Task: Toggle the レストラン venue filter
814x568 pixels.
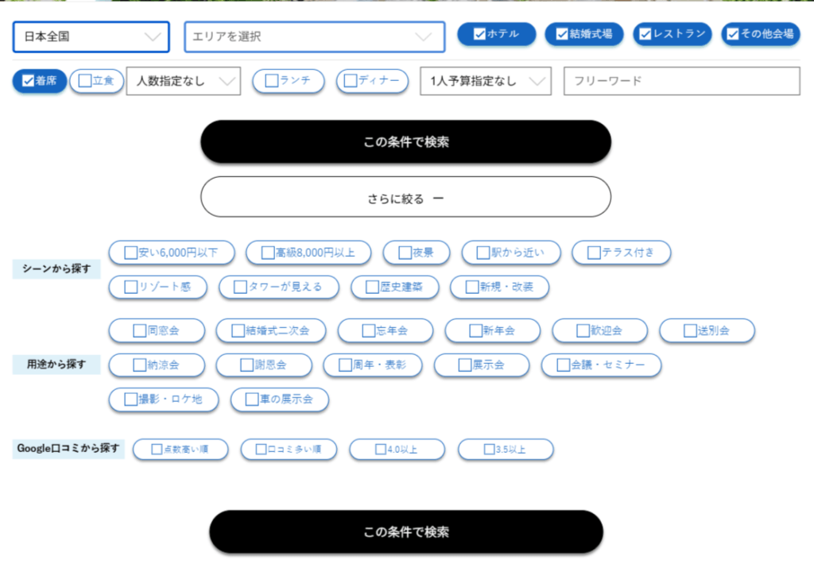Action: (673, 34)
